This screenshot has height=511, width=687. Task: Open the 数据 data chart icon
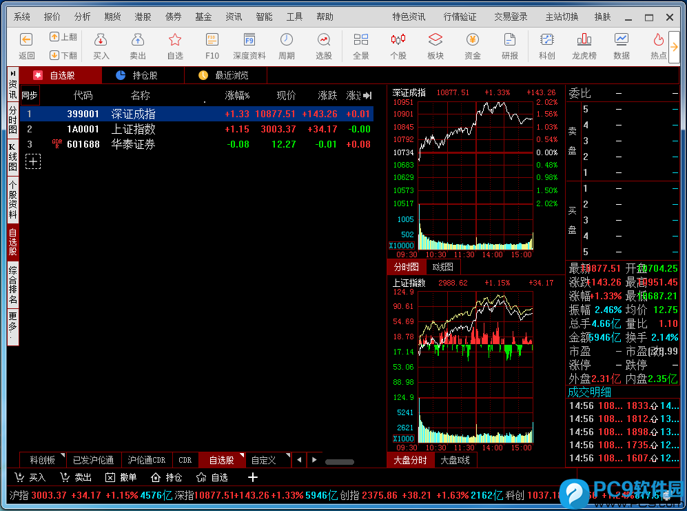tap(622, 40)
